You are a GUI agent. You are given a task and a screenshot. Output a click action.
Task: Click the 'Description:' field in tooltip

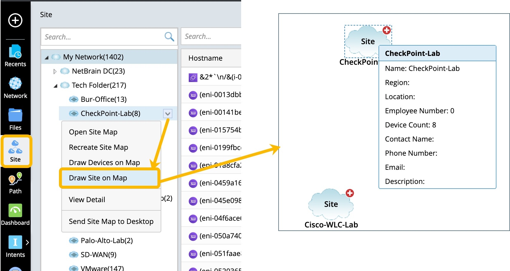click(405, 181)
